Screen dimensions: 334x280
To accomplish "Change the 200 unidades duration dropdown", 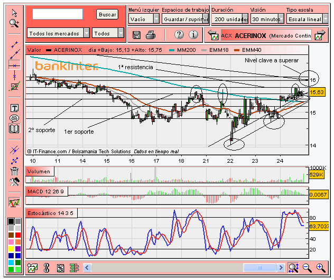I will point(230,19).
